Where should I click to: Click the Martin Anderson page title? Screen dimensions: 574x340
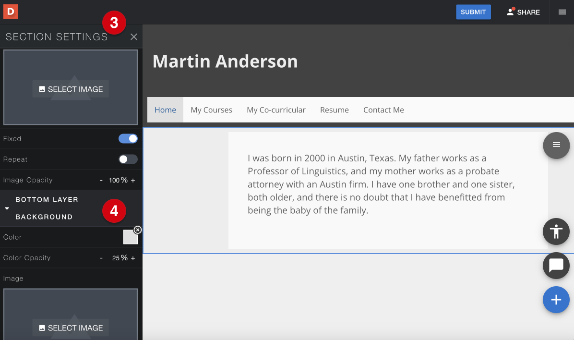(x=225, y=61)
